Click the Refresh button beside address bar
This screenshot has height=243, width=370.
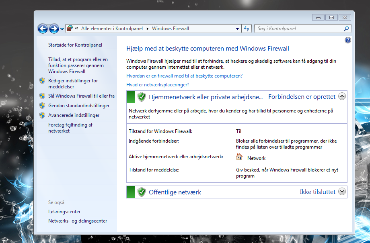[x=247, y=29]
